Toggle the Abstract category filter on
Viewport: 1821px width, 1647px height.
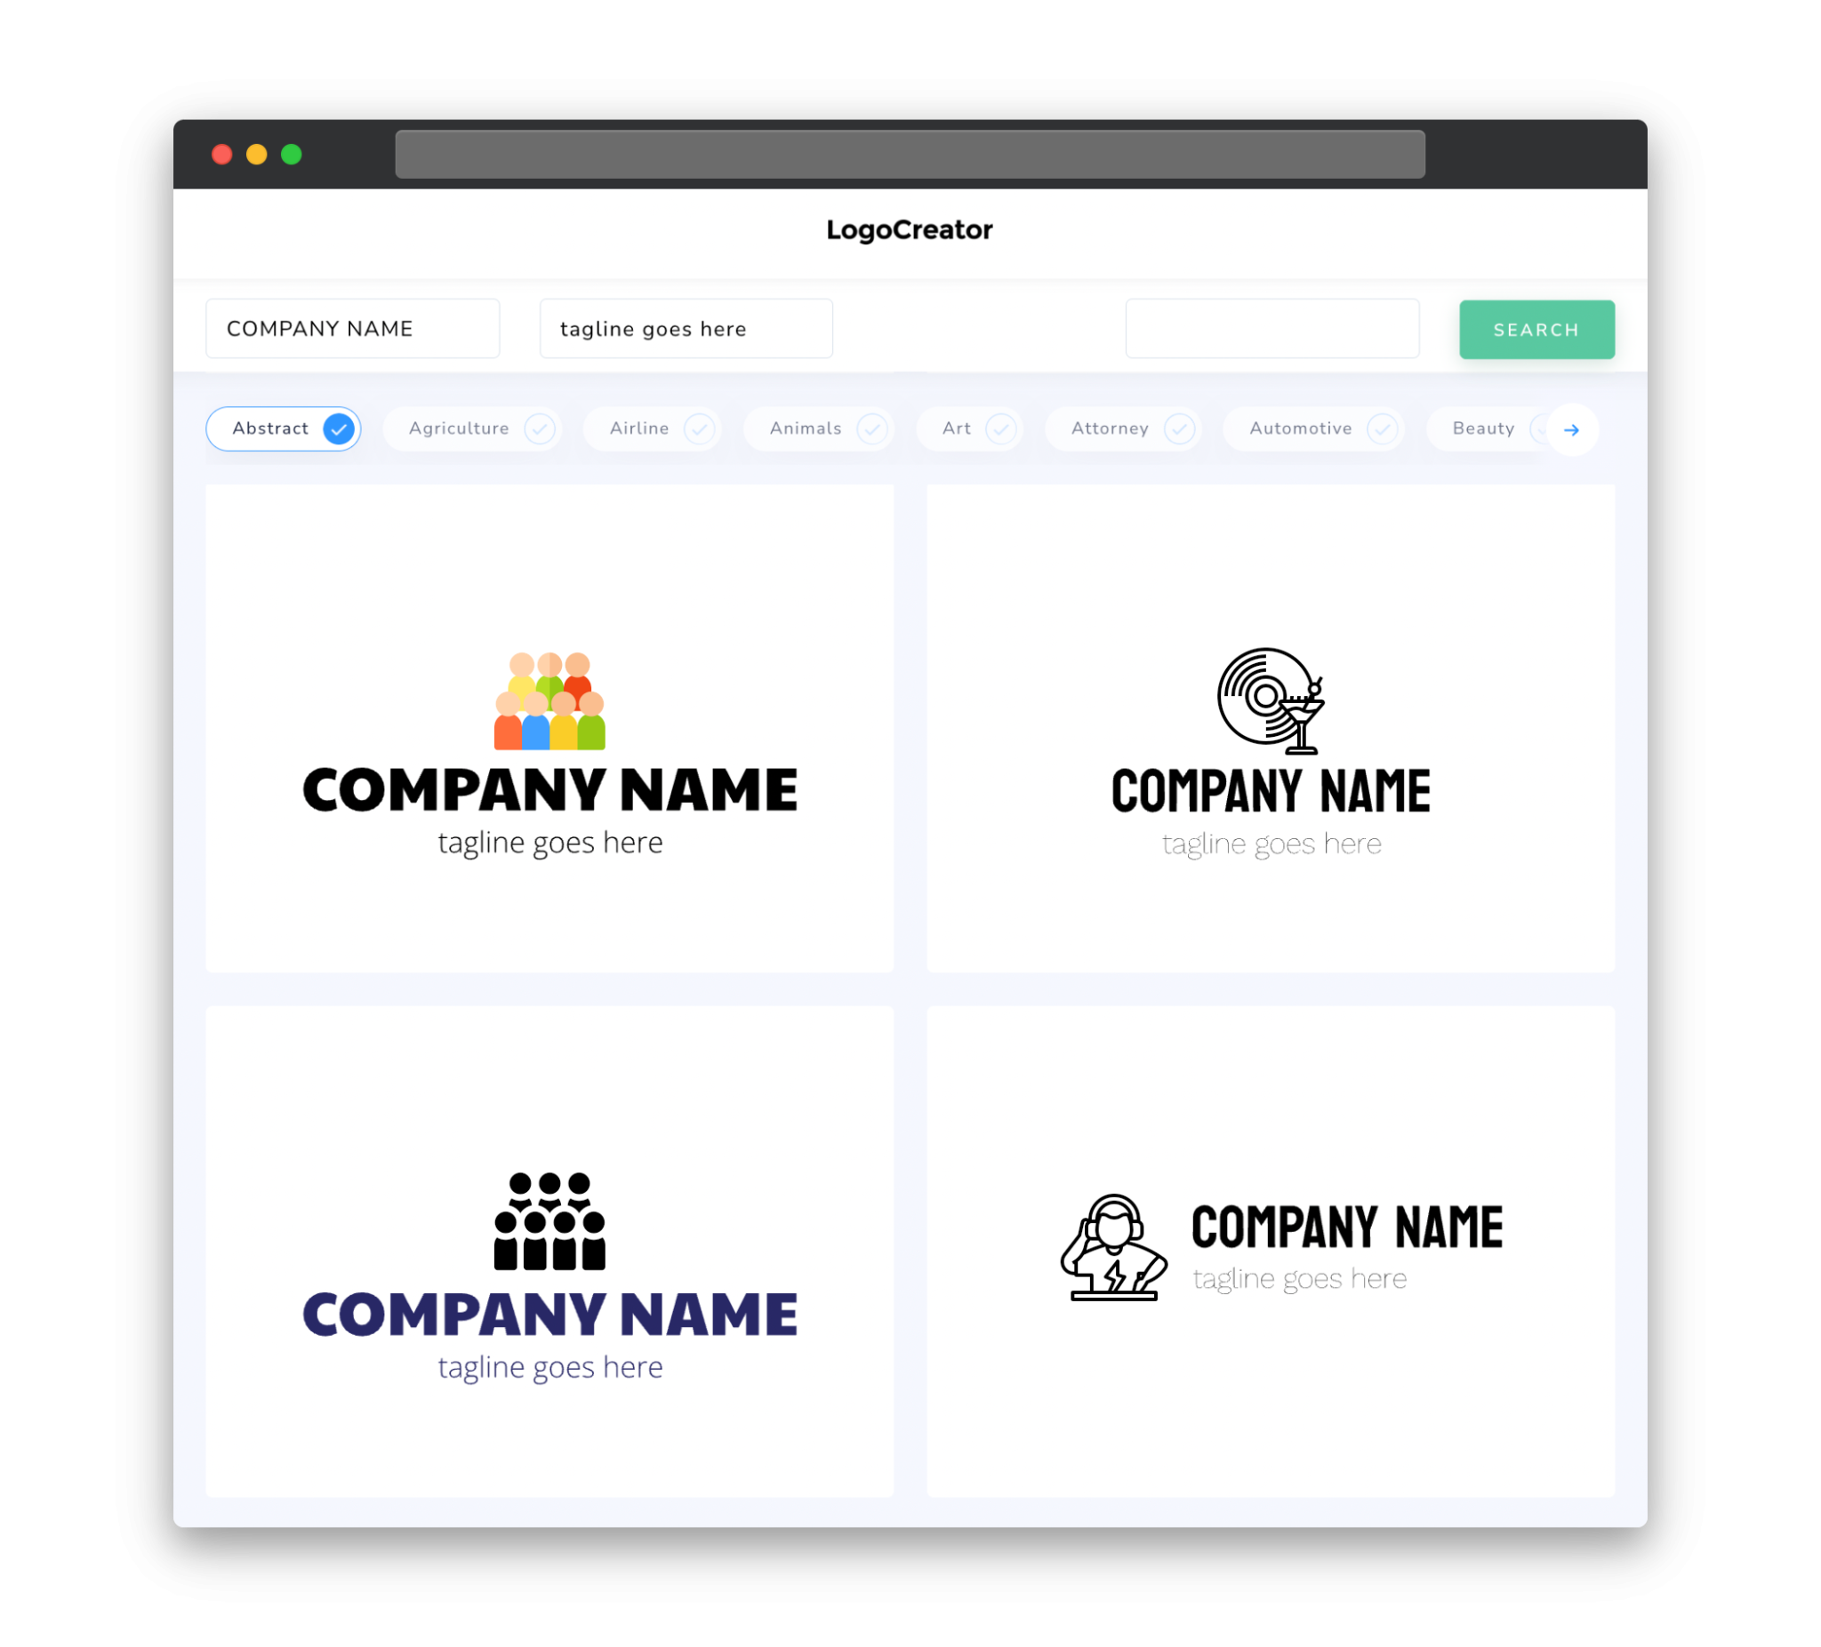coord(285,428)
